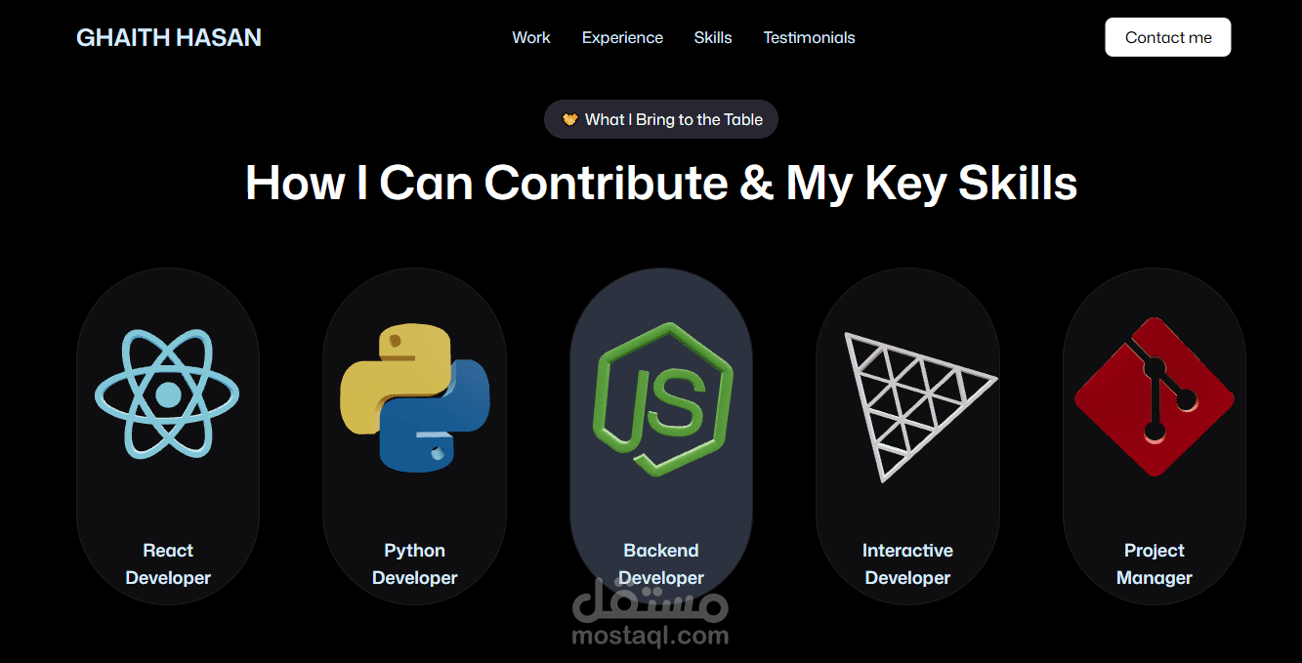
Task: Jump to the Skills section
Action: pyautogui.click(x=713, y=37)
